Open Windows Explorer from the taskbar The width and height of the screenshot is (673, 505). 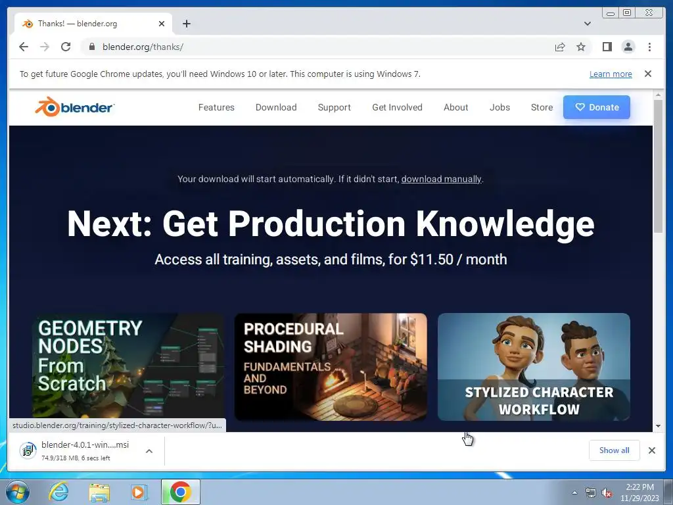click(x=99, y=492)
